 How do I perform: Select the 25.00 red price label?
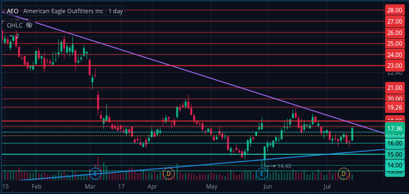click(x=395, y=43)
